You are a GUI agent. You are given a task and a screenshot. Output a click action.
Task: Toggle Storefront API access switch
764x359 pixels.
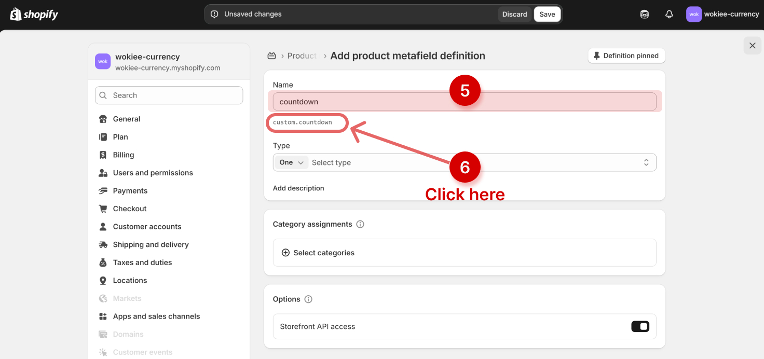pos(640,326)
